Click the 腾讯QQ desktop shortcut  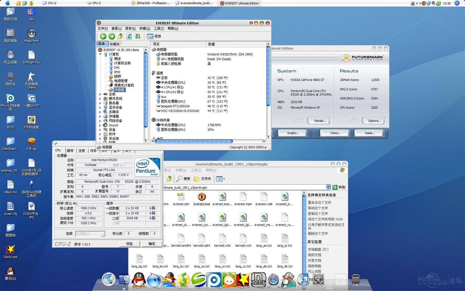10,272
